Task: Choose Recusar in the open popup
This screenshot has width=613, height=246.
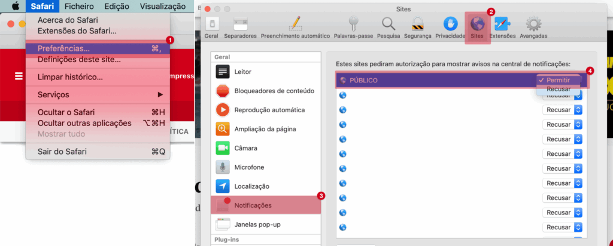Action: [x=559, y=89]
